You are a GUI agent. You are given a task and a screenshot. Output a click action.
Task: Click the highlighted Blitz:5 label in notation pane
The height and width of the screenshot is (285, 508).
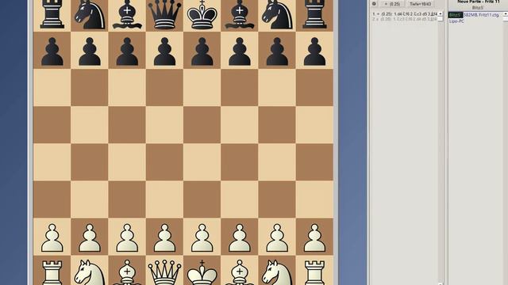pos(455,15)
